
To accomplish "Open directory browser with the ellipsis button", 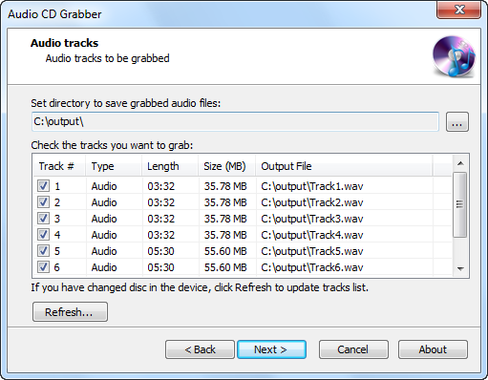I will (x=457, y=121).
